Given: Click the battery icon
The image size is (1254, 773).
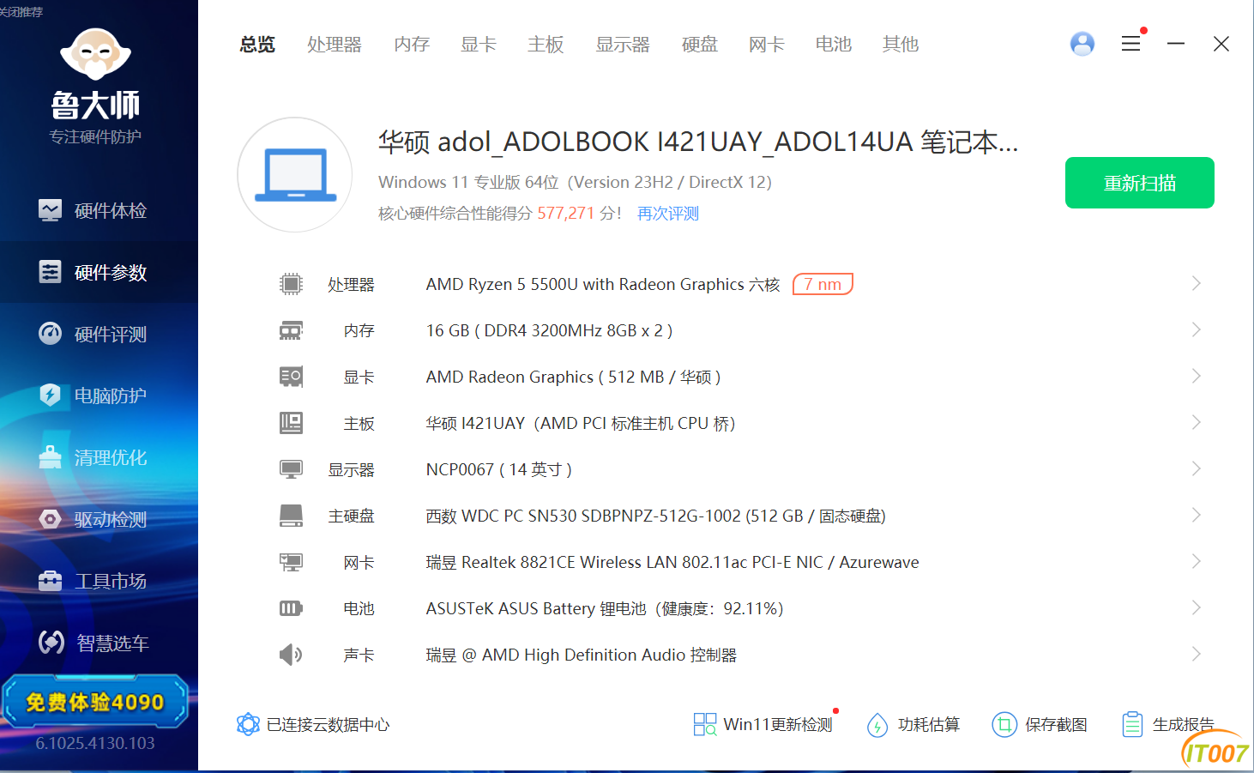Looking at the screenshot, I should click(292, 608).
